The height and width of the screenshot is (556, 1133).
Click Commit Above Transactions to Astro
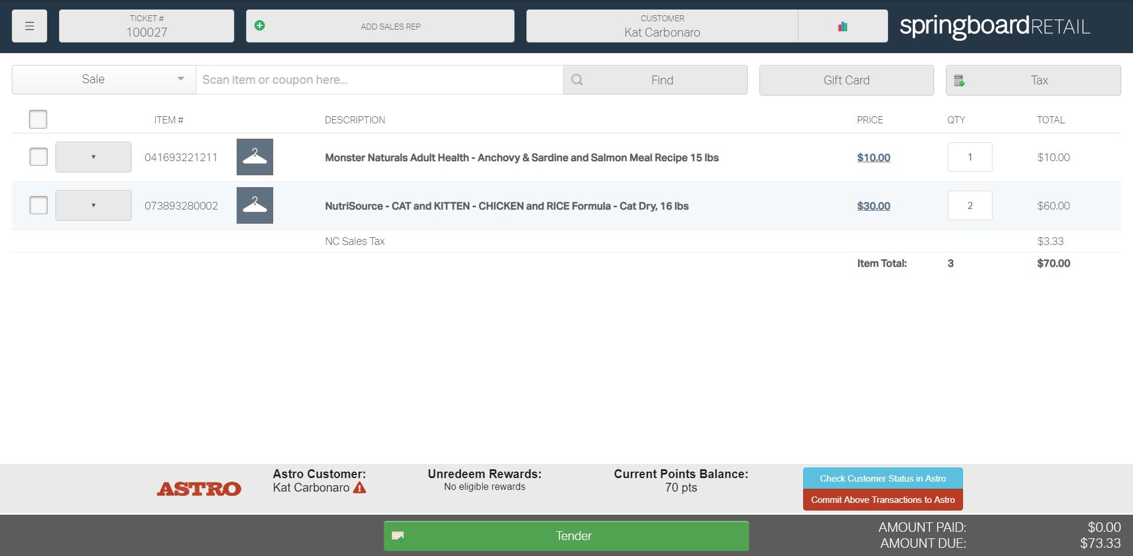(x=883, y=500)
